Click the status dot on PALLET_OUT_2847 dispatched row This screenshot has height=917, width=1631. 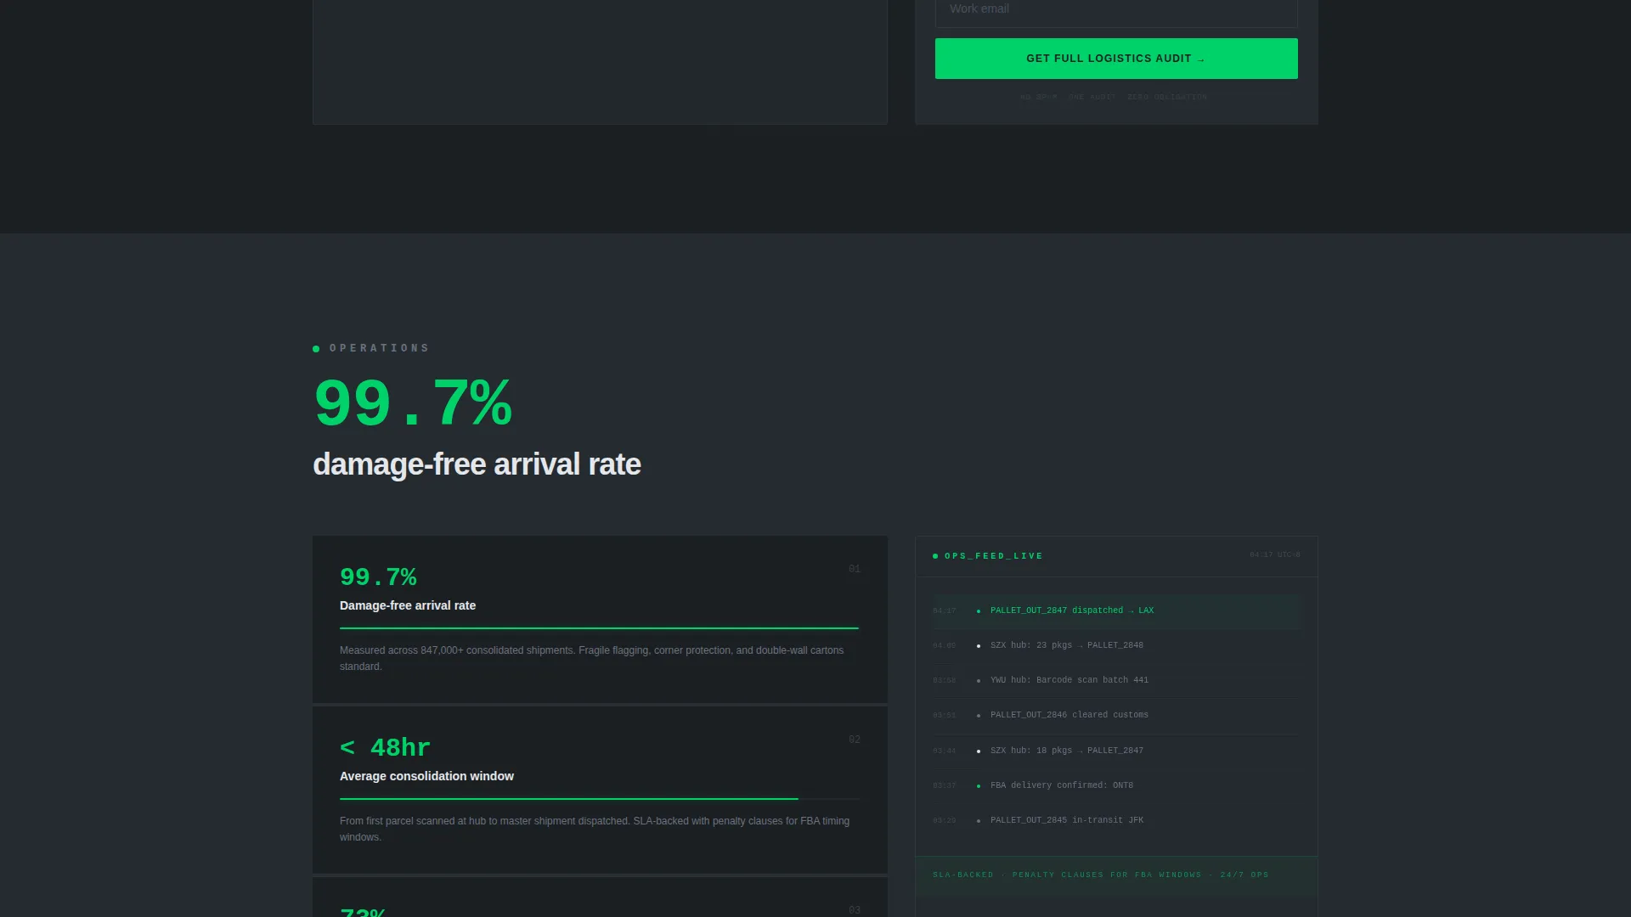tap(979, 611)
